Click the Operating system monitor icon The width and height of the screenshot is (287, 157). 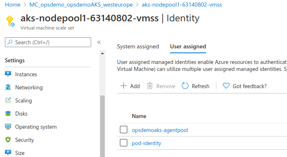click(8, 127)
